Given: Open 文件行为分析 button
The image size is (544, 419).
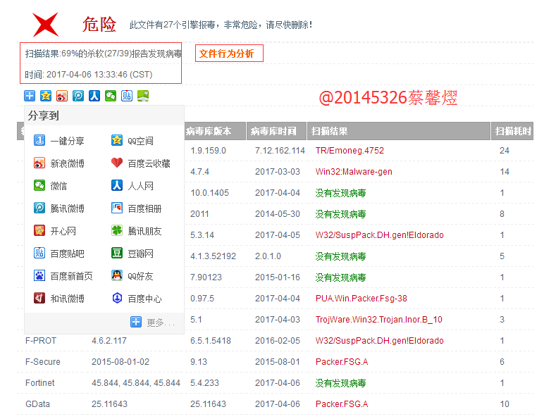Looking at the screenshot, I should pos(228,54).
